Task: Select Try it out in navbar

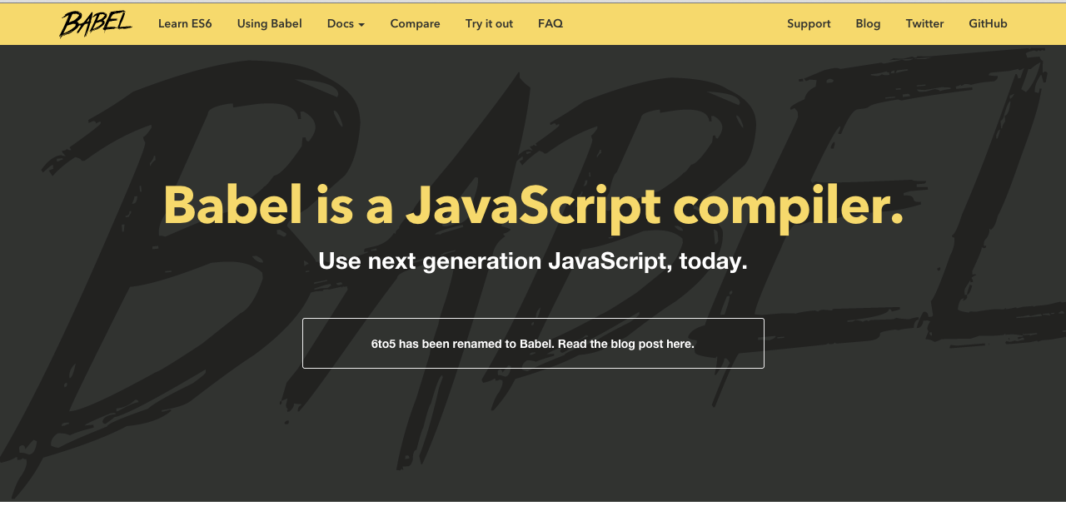Action: [x=489, y=23]
